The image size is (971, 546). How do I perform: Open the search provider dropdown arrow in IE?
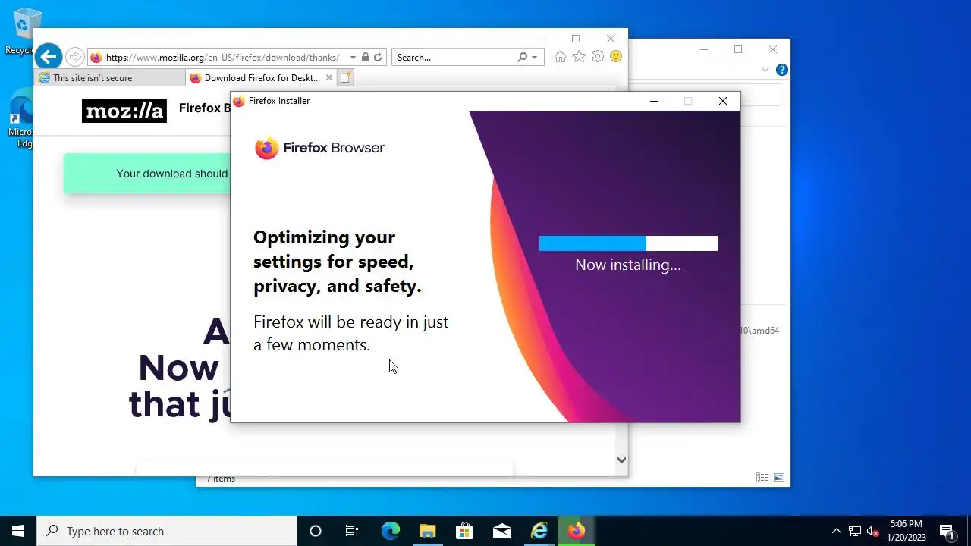pos(534,58)
